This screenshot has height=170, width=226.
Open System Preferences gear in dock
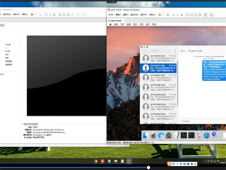pos(169,135)
